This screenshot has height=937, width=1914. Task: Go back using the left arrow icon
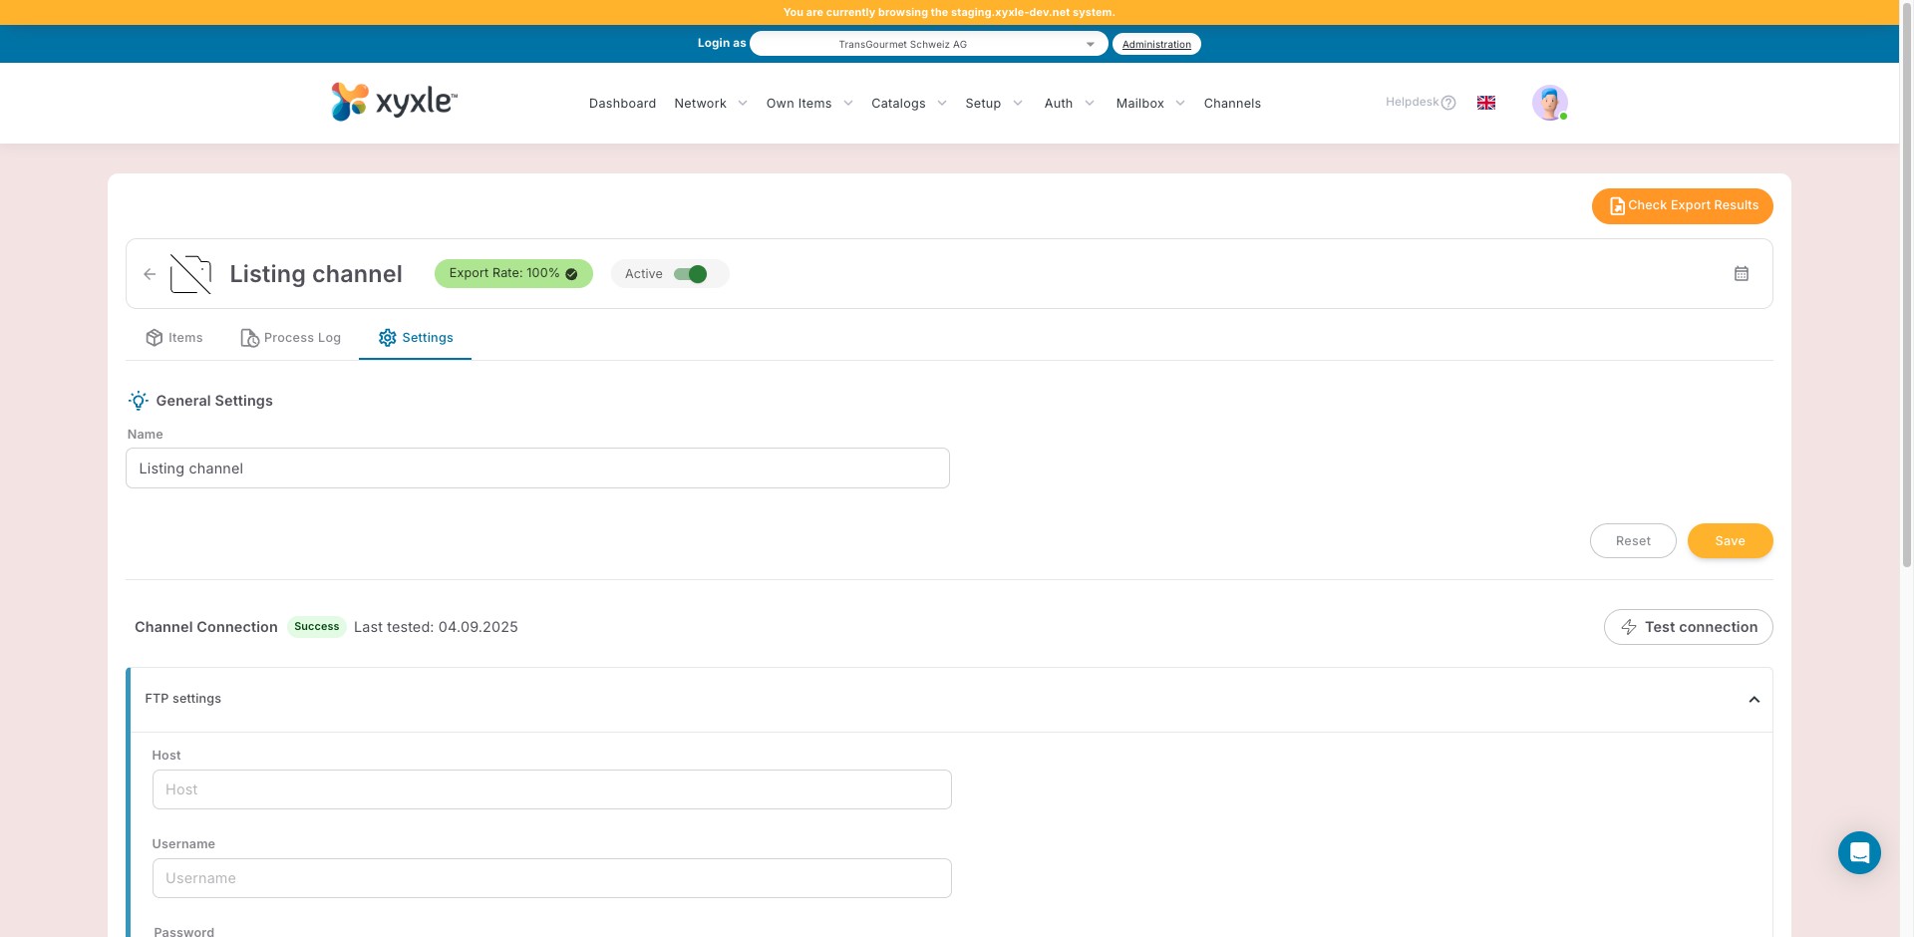pos(150,274)
